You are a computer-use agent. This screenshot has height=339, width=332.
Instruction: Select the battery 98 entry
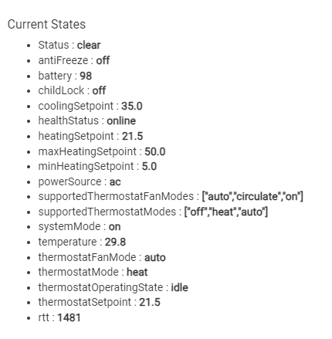click(x=65, y=76)
